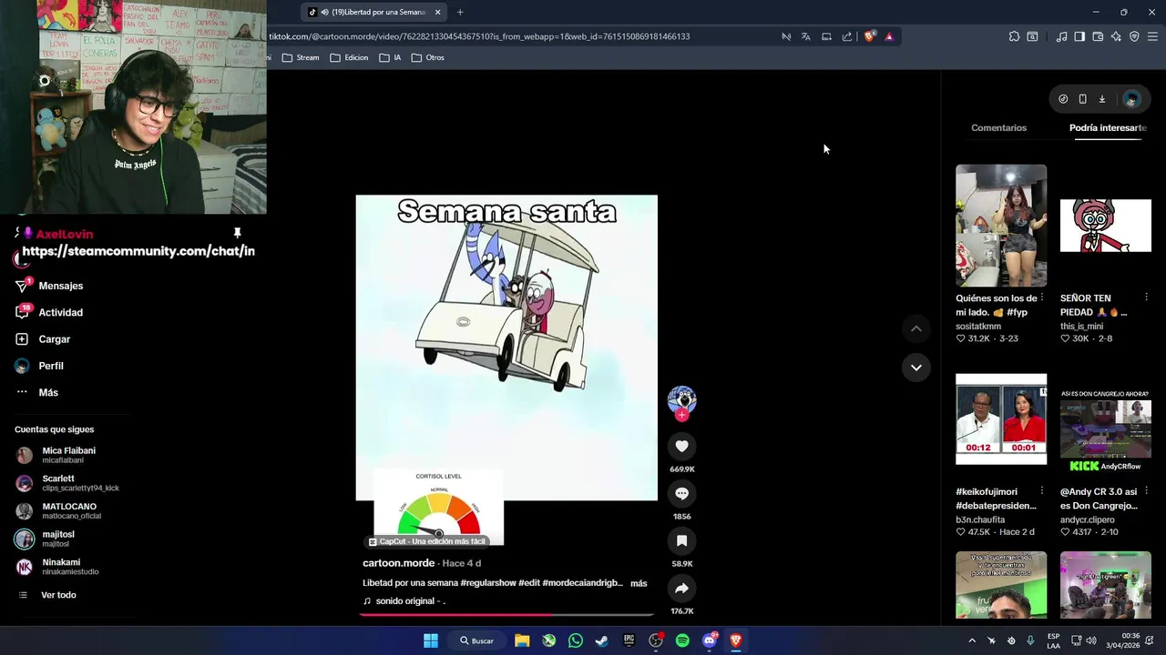Open Brave VPN shield icon
This screenshot has width=1166, height=655.
[x=1134, y=36]
